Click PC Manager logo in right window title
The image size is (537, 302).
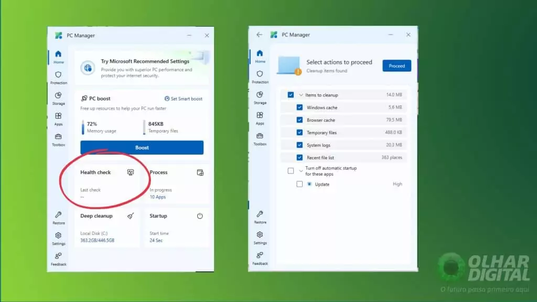tap(274, 35)
